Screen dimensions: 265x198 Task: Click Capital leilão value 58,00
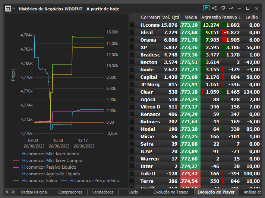253,77
